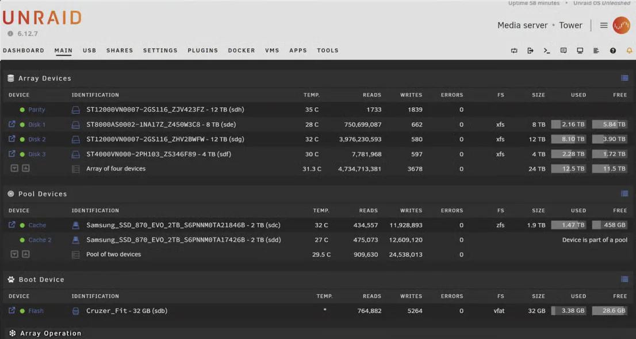Open the Parity device link
Image resolution: width=636 pixels, height=339 pixels.
[x=36, y=110]
